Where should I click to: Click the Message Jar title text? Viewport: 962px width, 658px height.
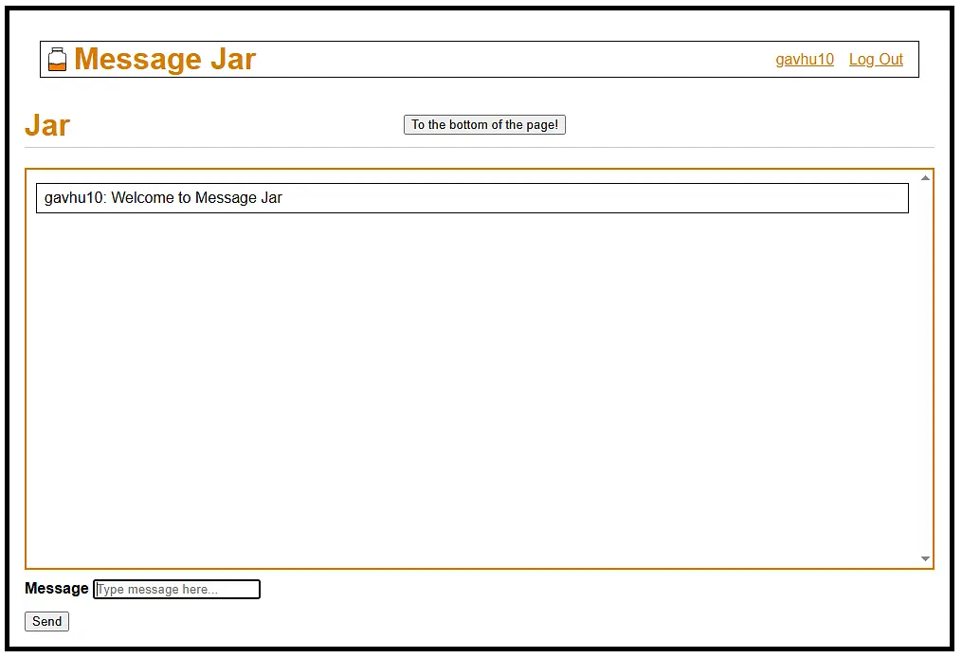[x=165, y=59]
